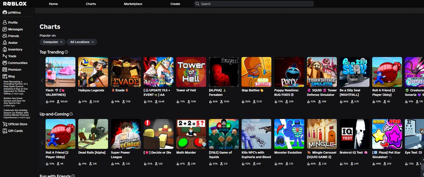Open Roll A Friend in Up-and-Coming
424x177 pixels.
point(60,134)
